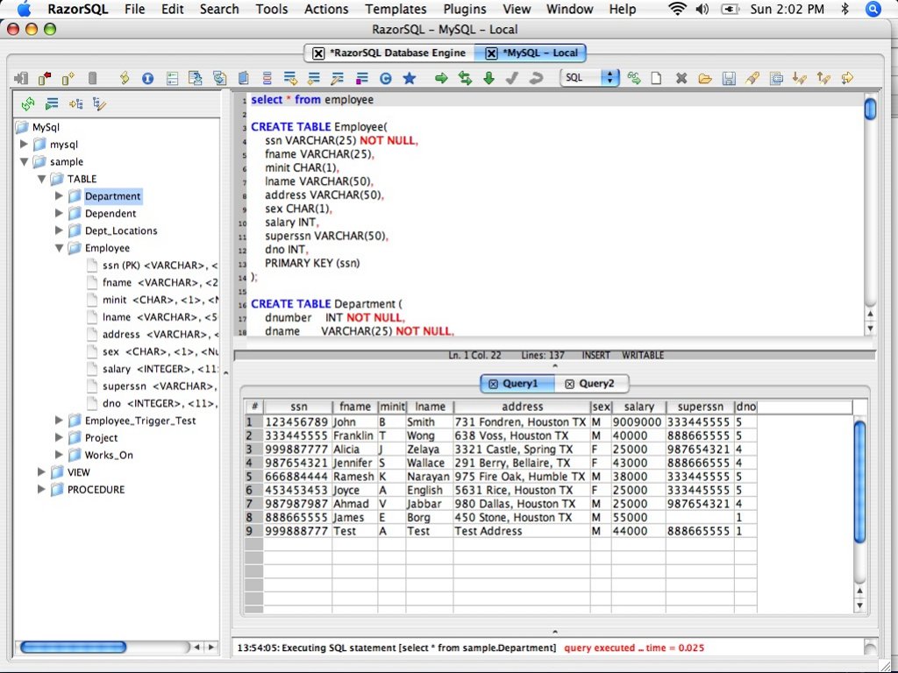The image size is (898, 673).
Task: Open the SQL language dropdown
Action: click(x=589, y=78)
